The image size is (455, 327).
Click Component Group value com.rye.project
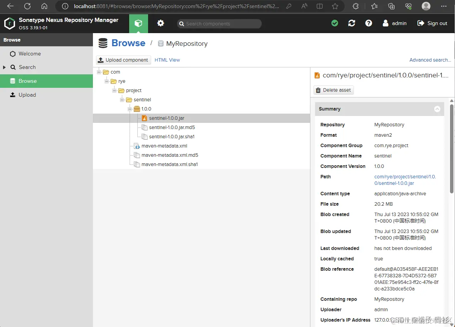[x=391, y=146]
